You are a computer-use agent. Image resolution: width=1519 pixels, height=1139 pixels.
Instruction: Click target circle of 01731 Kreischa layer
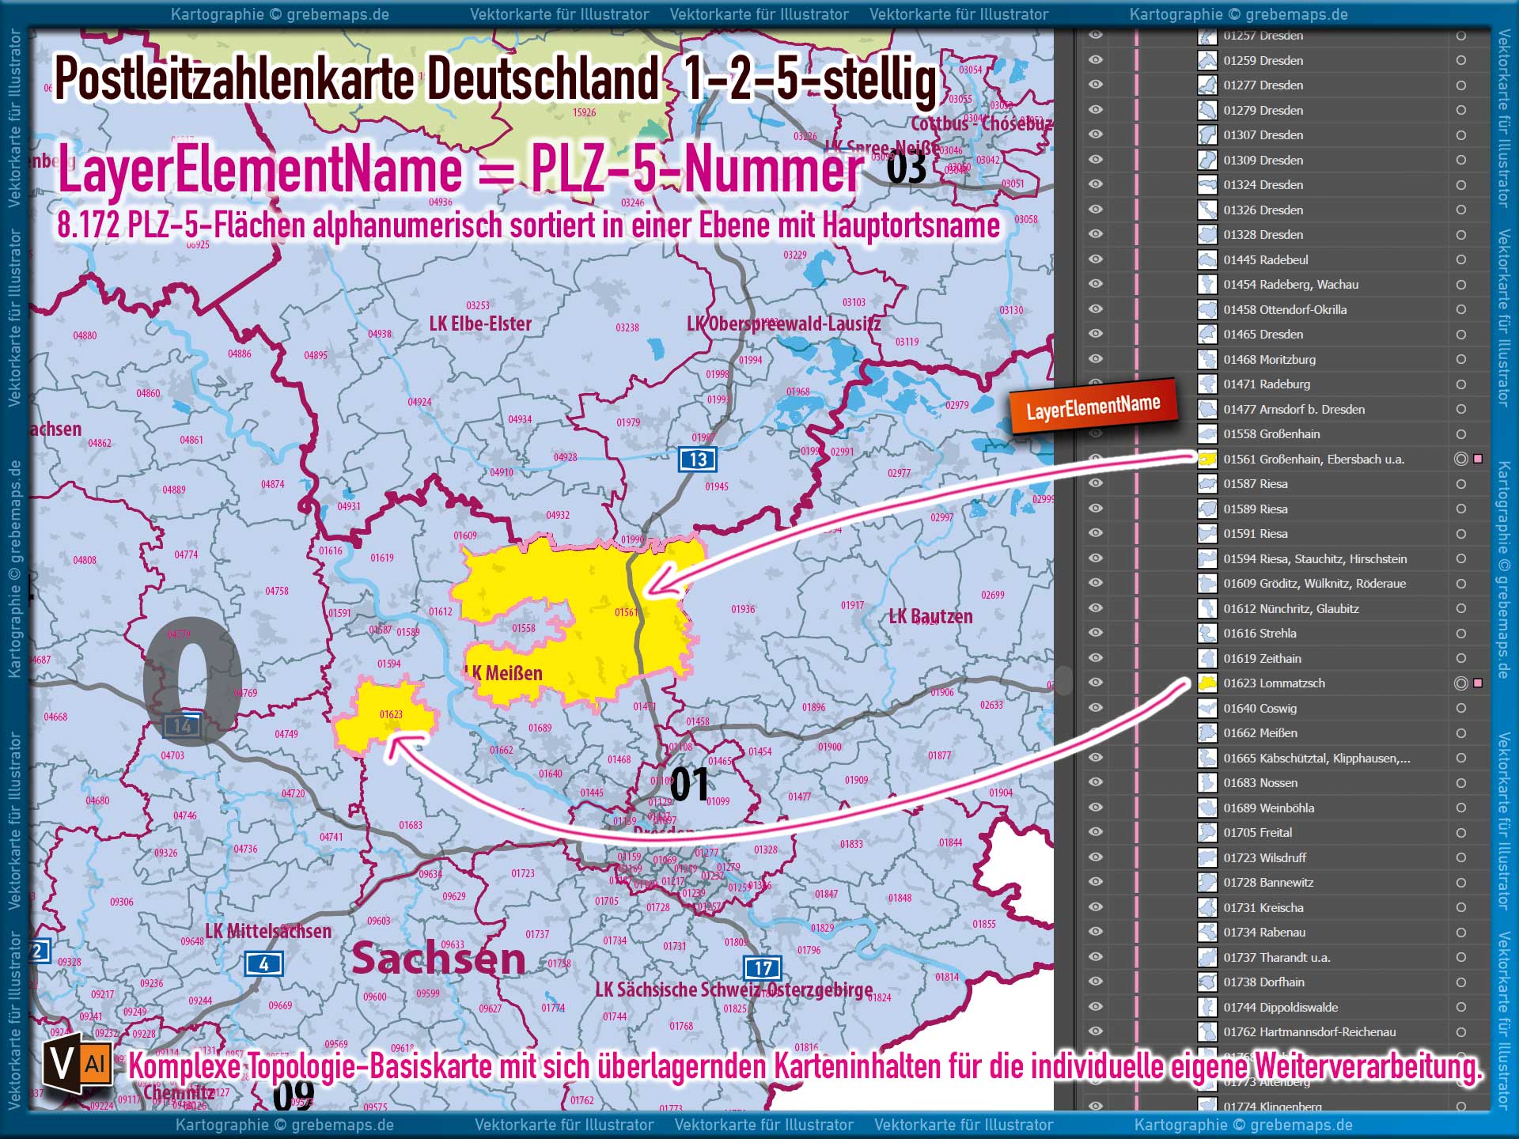1461,907
